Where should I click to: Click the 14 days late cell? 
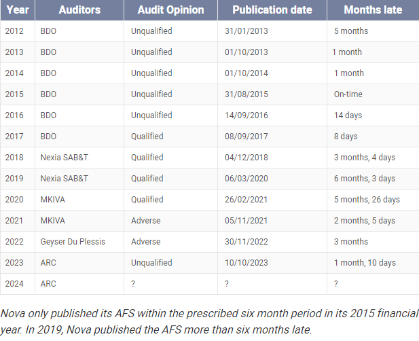tap(348, 115)
